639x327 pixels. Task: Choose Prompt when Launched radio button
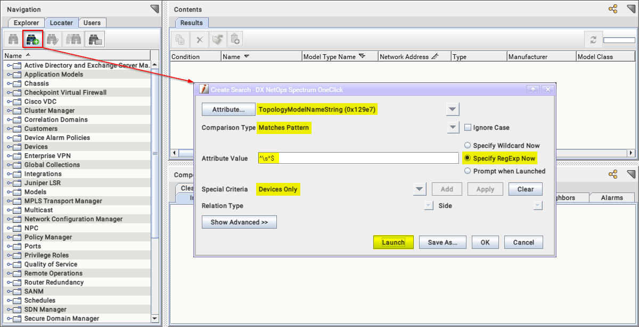point(468,171)
